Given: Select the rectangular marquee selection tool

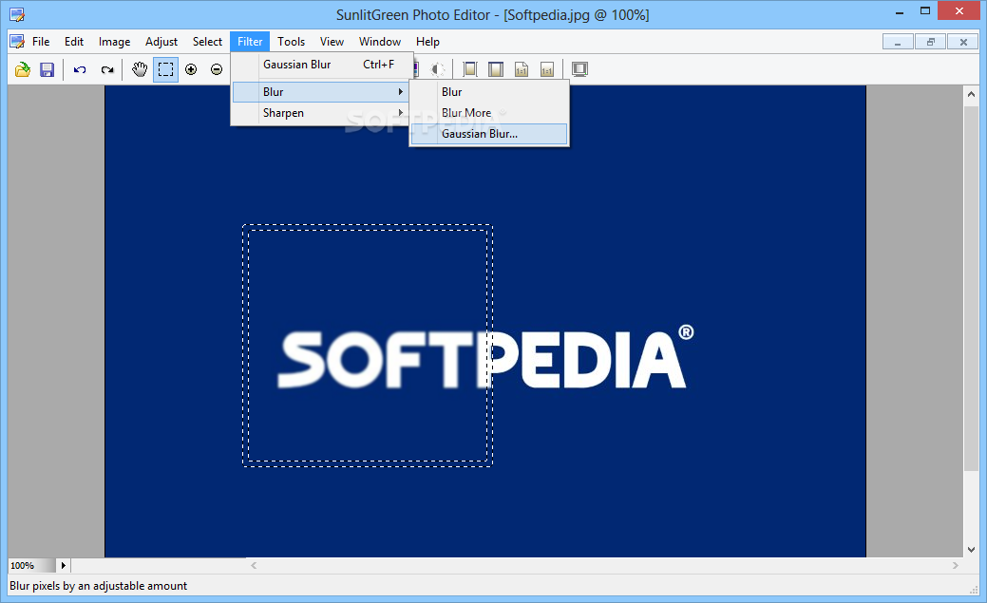Looking at the screenshot, I should (x=165, y=69).
